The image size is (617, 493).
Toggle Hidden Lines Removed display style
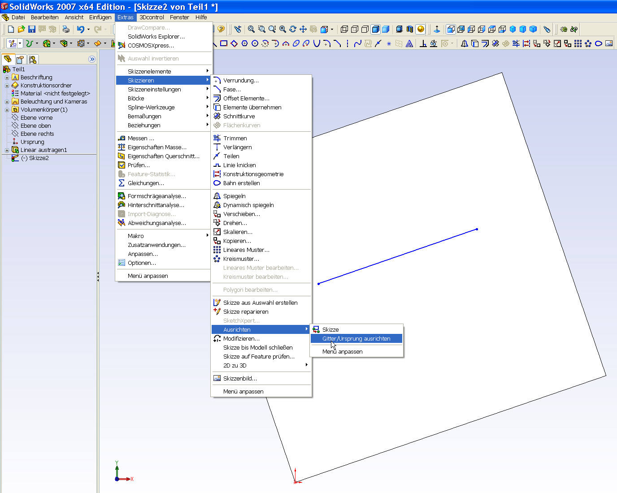(365, 29)
